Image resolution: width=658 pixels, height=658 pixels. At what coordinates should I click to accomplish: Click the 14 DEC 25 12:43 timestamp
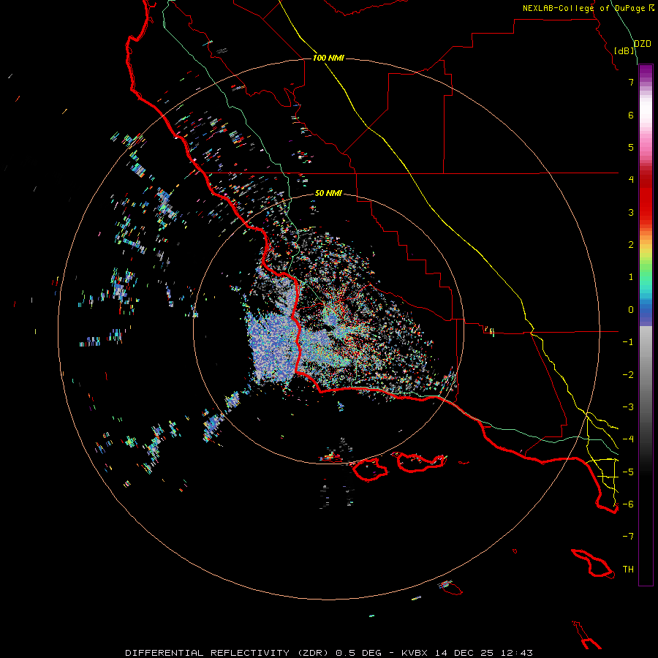click(x=484, y=653)
